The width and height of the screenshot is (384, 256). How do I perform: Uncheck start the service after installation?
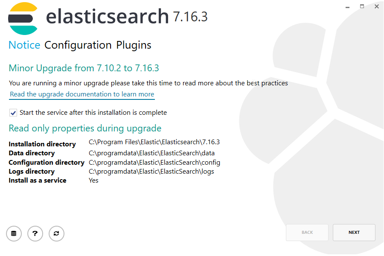click(x=13, y=112)
